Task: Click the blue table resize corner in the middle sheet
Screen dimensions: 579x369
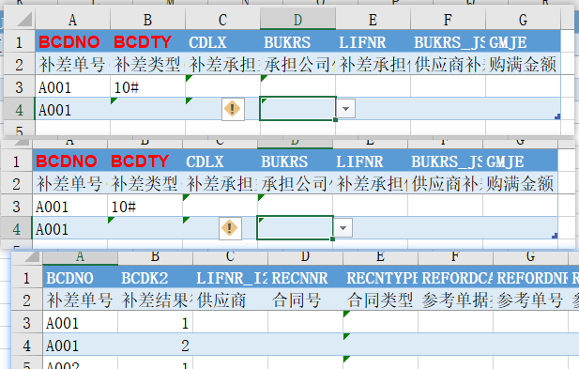Action: pyautogui.click(x=555, y=236)
